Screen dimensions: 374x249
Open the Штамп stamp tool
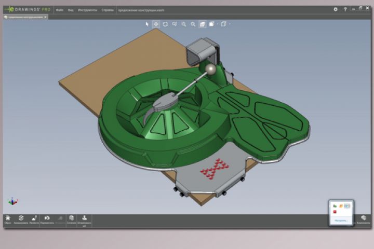tap(84, 221)
